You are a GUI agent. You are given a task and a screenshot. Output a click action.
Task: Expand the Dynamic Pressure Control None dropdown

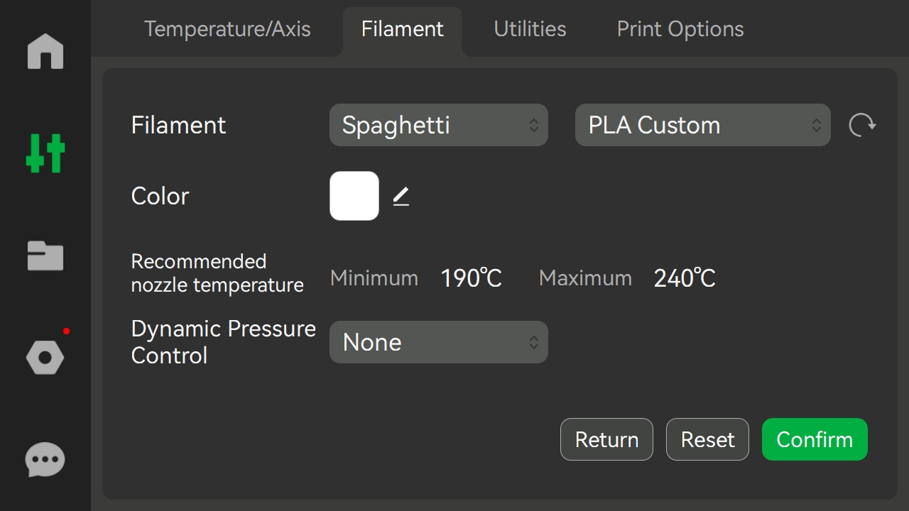click(x=439, y=342)
